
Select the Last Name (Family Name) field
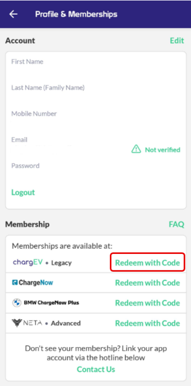tap(96, 91)
